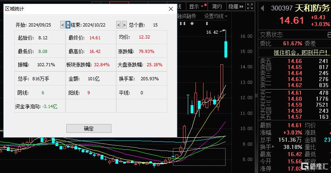Select the 卖二 ask price 14.63

(295, 79)
